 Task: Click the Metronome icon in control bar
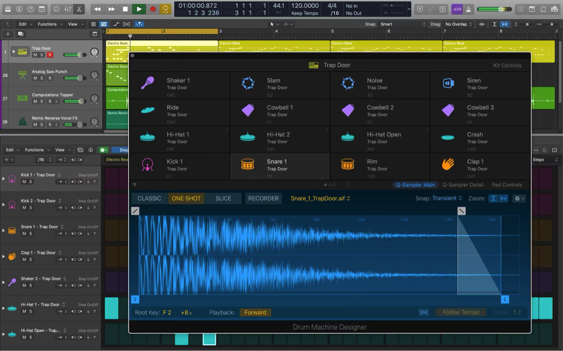468,9
